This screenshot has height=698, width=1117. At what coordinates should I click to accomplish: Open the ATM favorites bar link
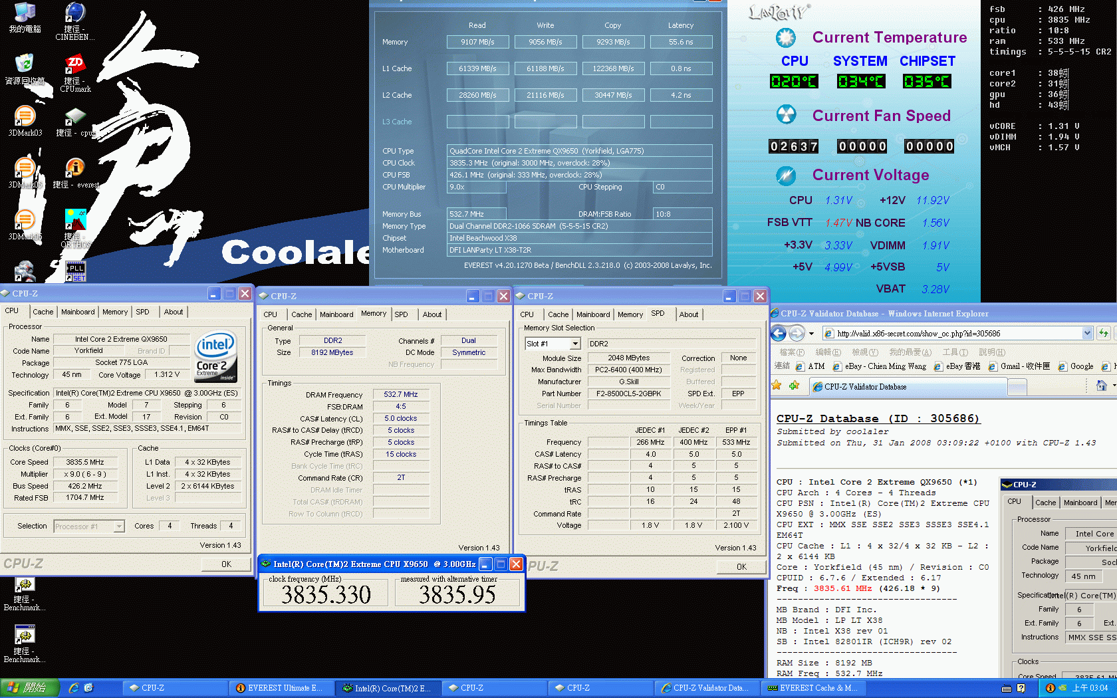click(x=810, y=366)
